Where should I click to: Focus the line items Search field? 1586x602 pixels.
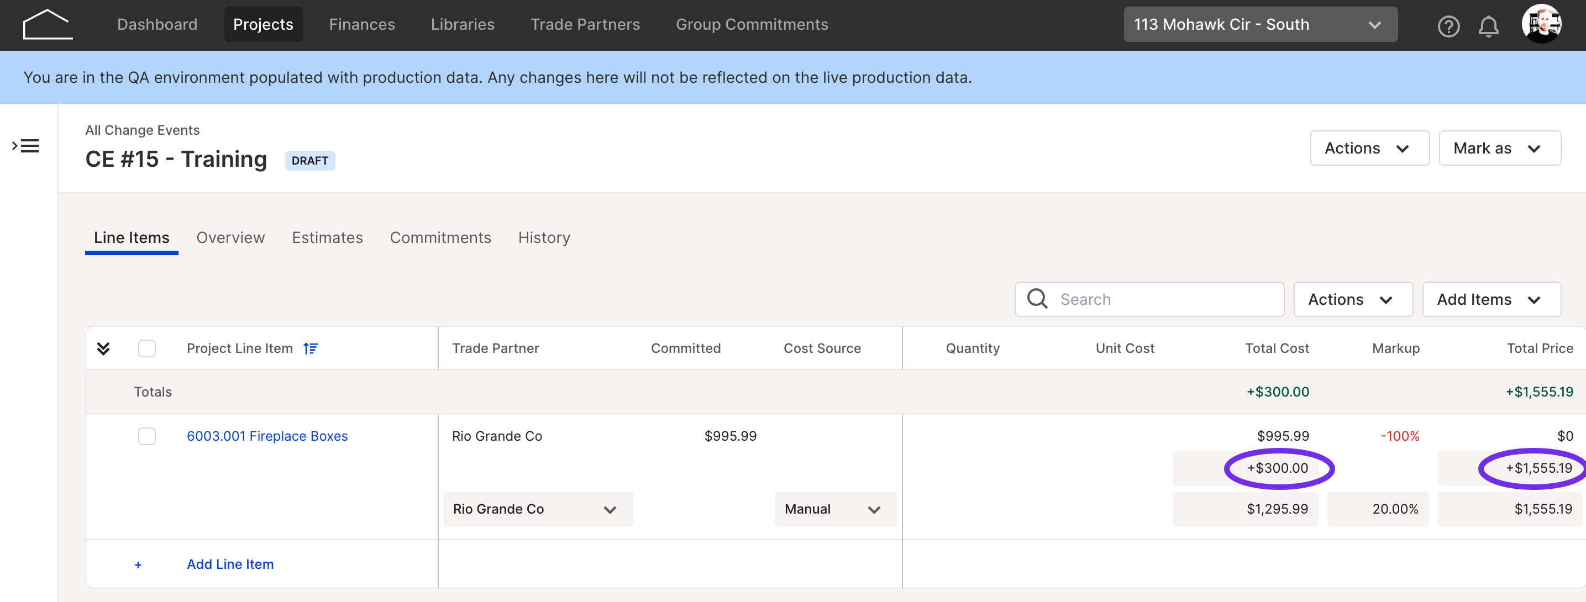[x=1149, y=299]
